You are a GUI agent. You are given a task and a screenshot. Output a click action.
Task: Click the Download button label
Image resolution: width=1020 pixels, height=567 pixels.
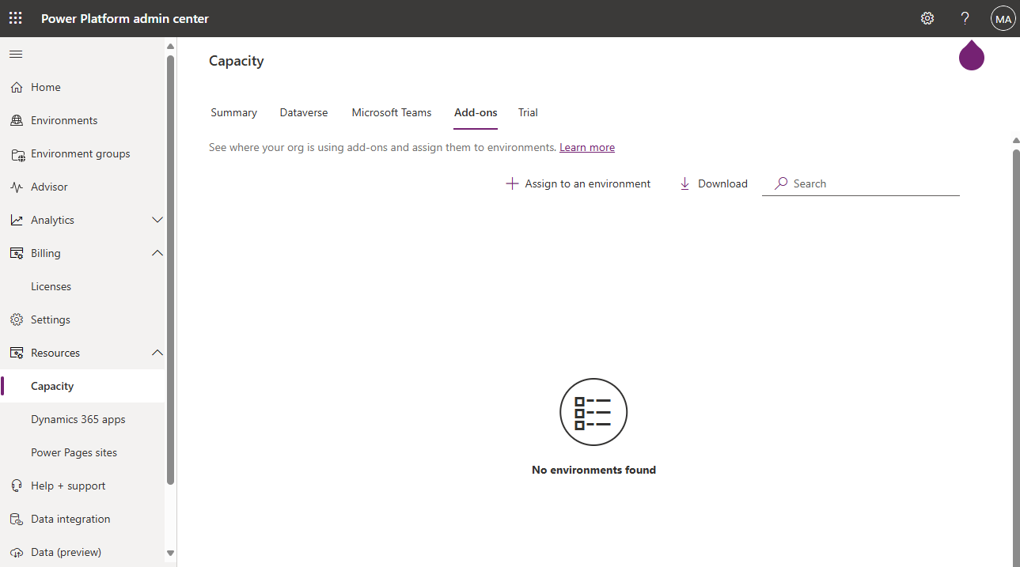[722, 183]
